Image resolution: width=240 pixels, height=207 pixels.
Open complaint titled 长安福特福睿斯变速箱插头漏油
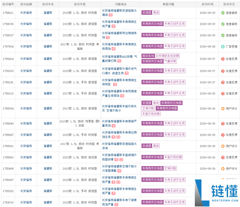[119, 13]
